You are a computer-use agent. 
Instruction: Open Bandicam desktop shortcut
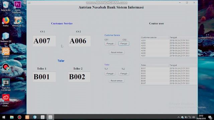click(6, 68)
